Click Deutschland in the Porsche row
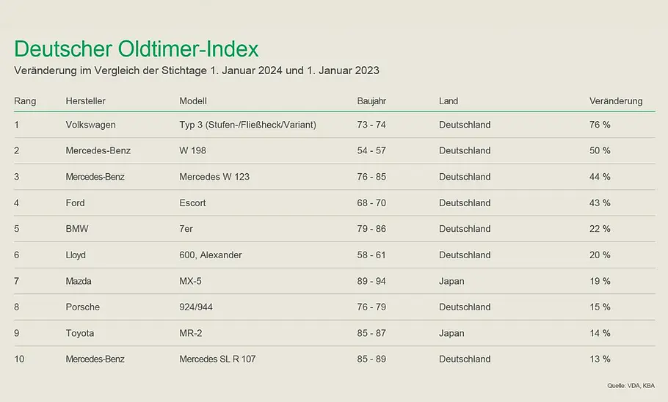 coord(465,307)
